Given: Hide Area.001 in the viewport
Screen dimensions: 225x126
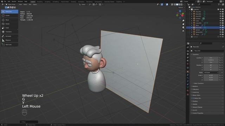Looking at the screenshot, I should click(220, 12).
